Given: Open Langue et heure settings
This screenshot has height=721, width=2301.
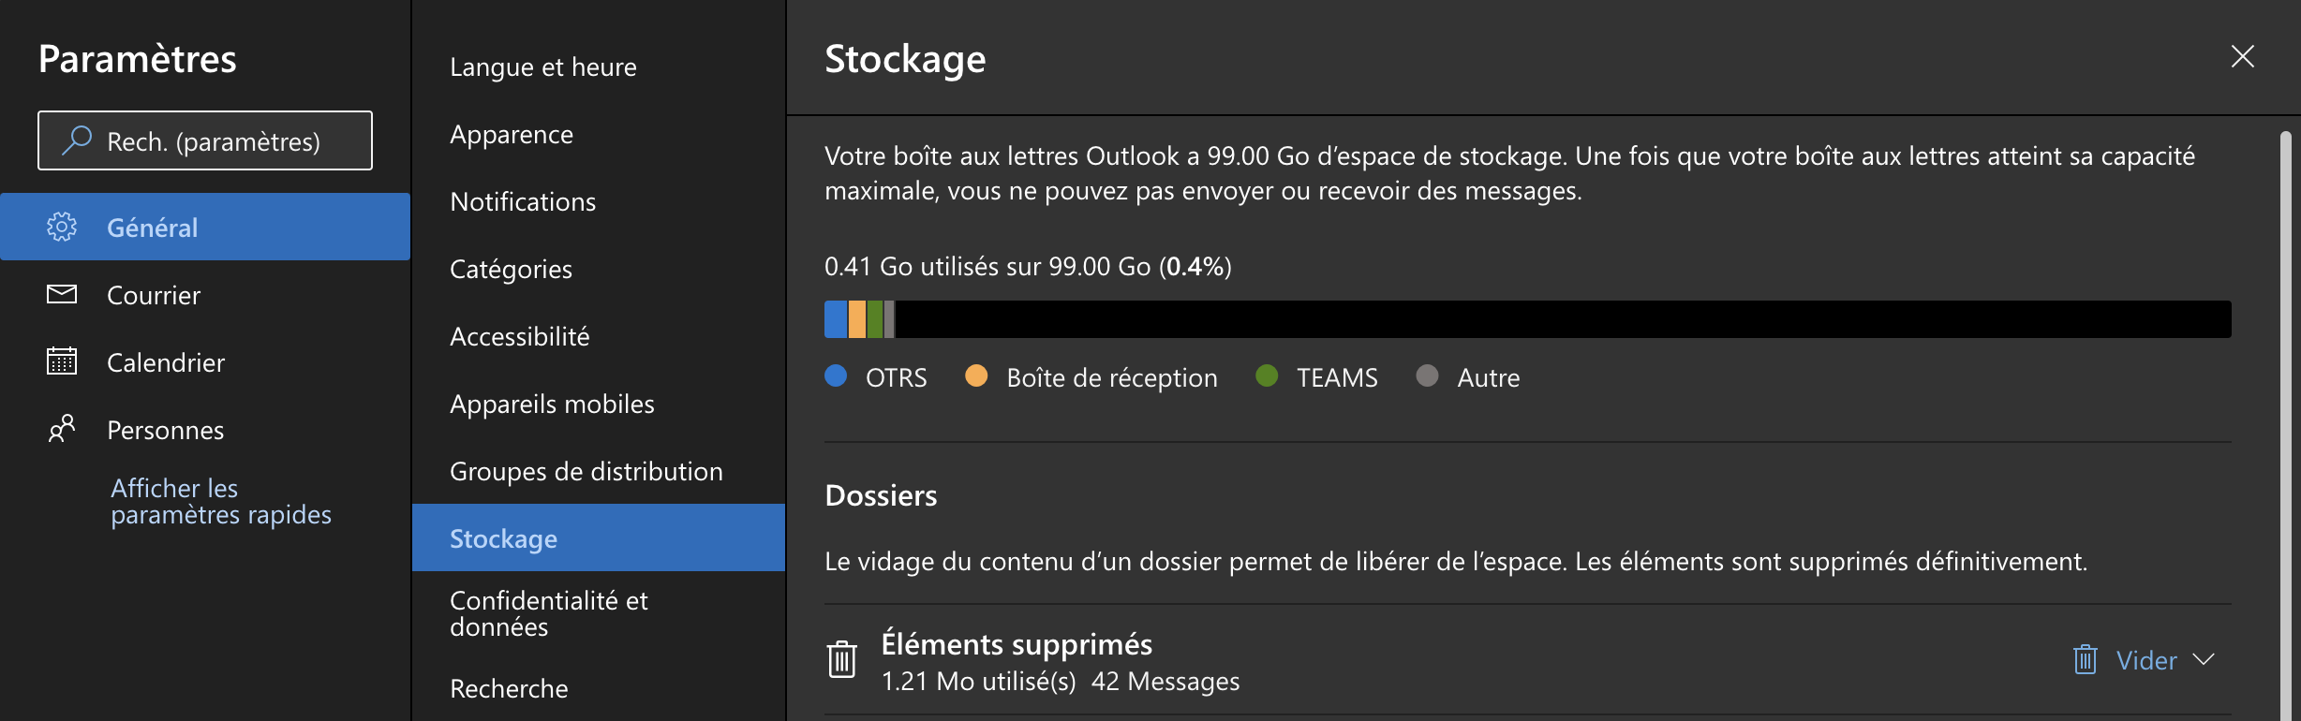Looking at the screenshot, I should click(542, 67).
